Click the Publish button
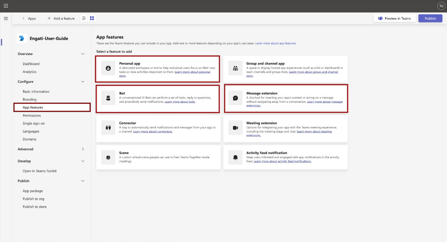 point(430,19)
